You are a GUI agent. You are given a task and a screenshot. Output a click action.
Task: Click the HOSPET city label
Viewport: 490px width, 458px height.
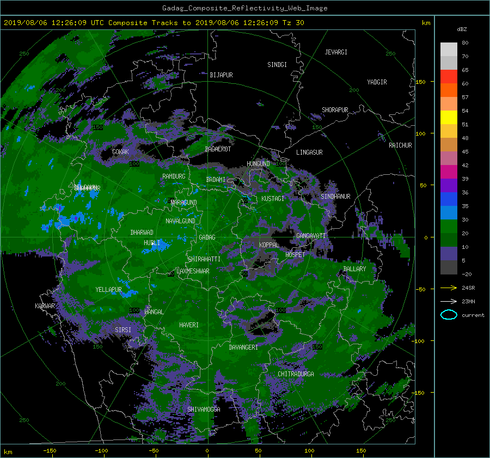point(295,255)
